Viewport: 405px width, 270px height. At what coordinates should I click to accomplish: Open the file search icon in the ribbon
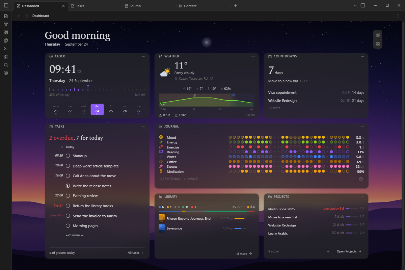(x=6, y=16)
